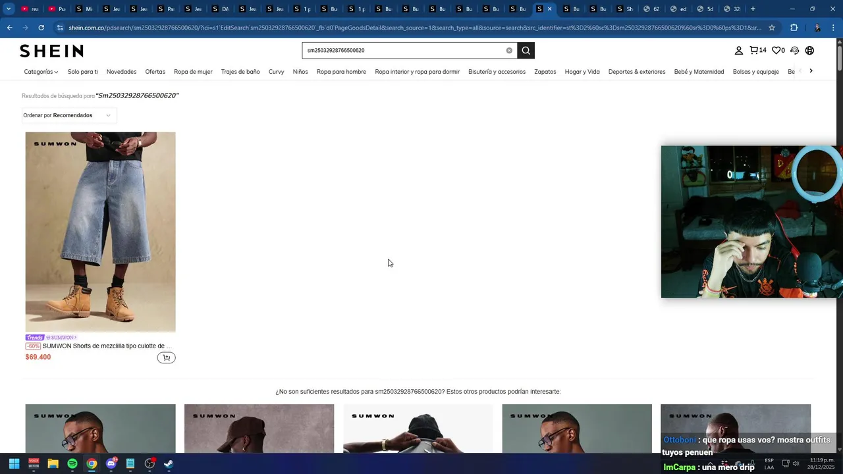
Task: Click the Trends badge on the product
Action: pos(34,338)
